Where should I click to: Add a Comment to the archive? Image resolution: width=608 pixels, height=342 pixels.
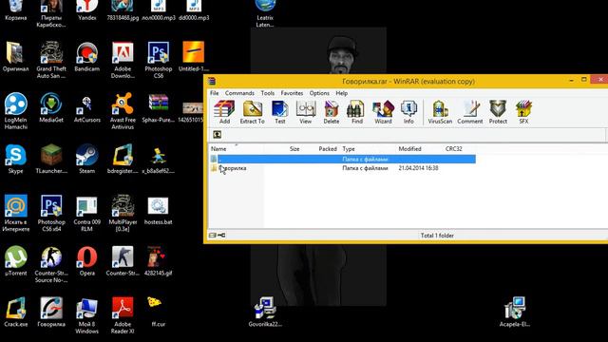tap(470, 112)
